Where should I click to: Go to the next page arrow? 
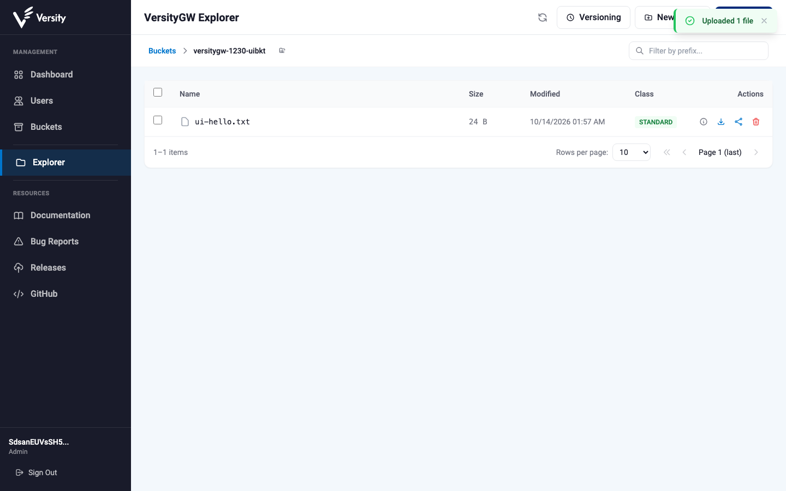(x=756, y=152)
